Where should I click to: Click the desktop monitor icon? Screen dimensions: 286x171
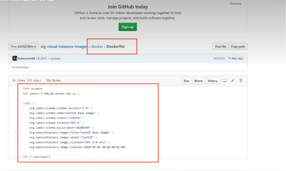[225, 81]
